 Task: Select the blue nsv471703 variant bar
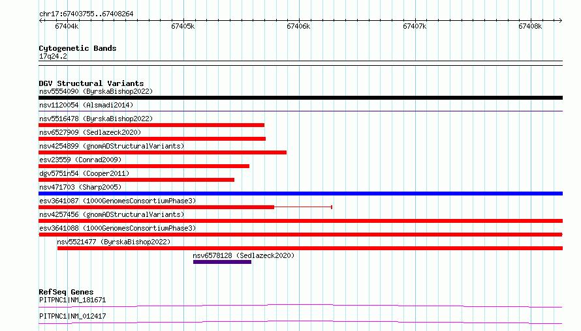[x=300, y=194]
